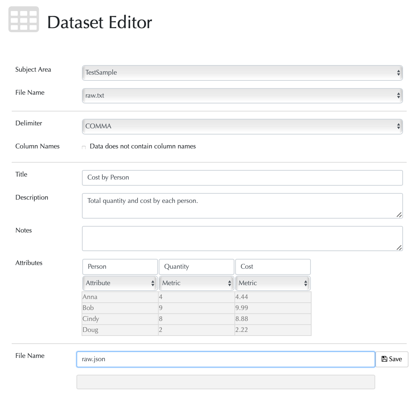The image size is (414, 397).
Task: Click the Save button
Action: [x=392, y=359]
